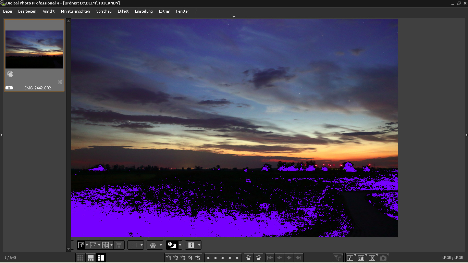
Task: Open the highlight/shadow warning dropdown arrow
Action: coord(180,245)
